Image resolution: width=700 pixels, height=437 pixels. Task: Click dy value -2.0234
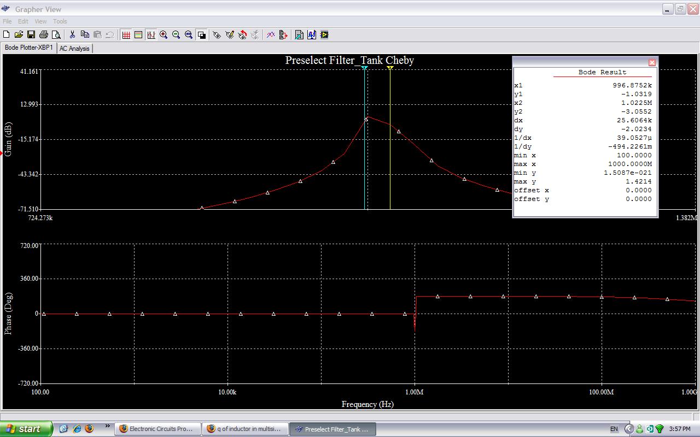click(x=637, y=129)
